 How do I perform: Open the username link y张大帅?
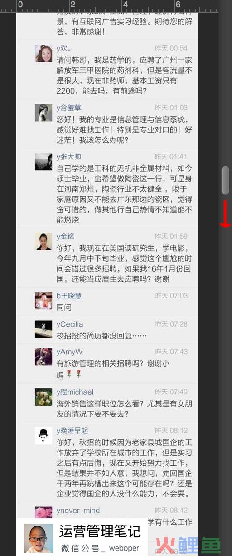69,157
